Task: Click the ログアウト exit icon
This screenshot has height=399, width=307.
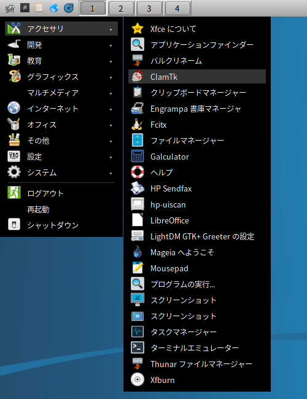Action: [14, 193]
